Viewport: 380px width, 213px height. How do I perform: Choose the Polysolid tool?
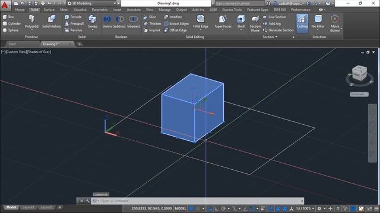tap(31, 22)
